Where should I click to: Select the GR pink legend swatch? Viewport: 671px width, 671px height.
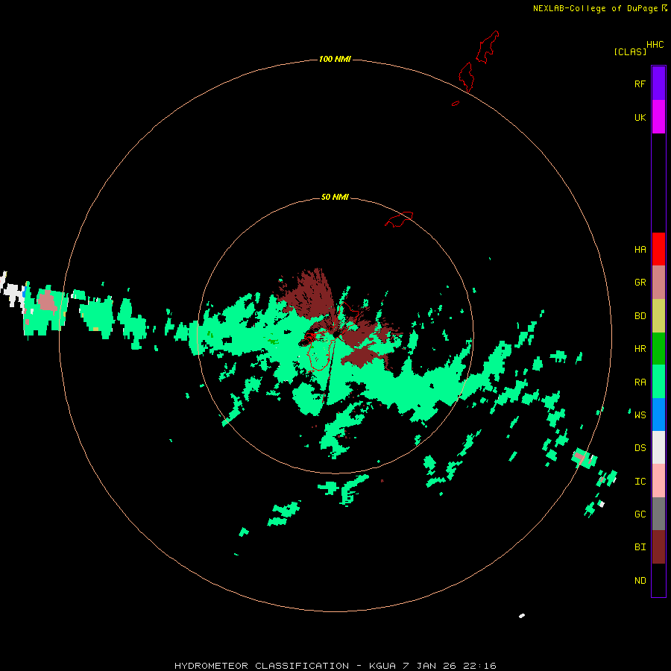click(658, 283)
